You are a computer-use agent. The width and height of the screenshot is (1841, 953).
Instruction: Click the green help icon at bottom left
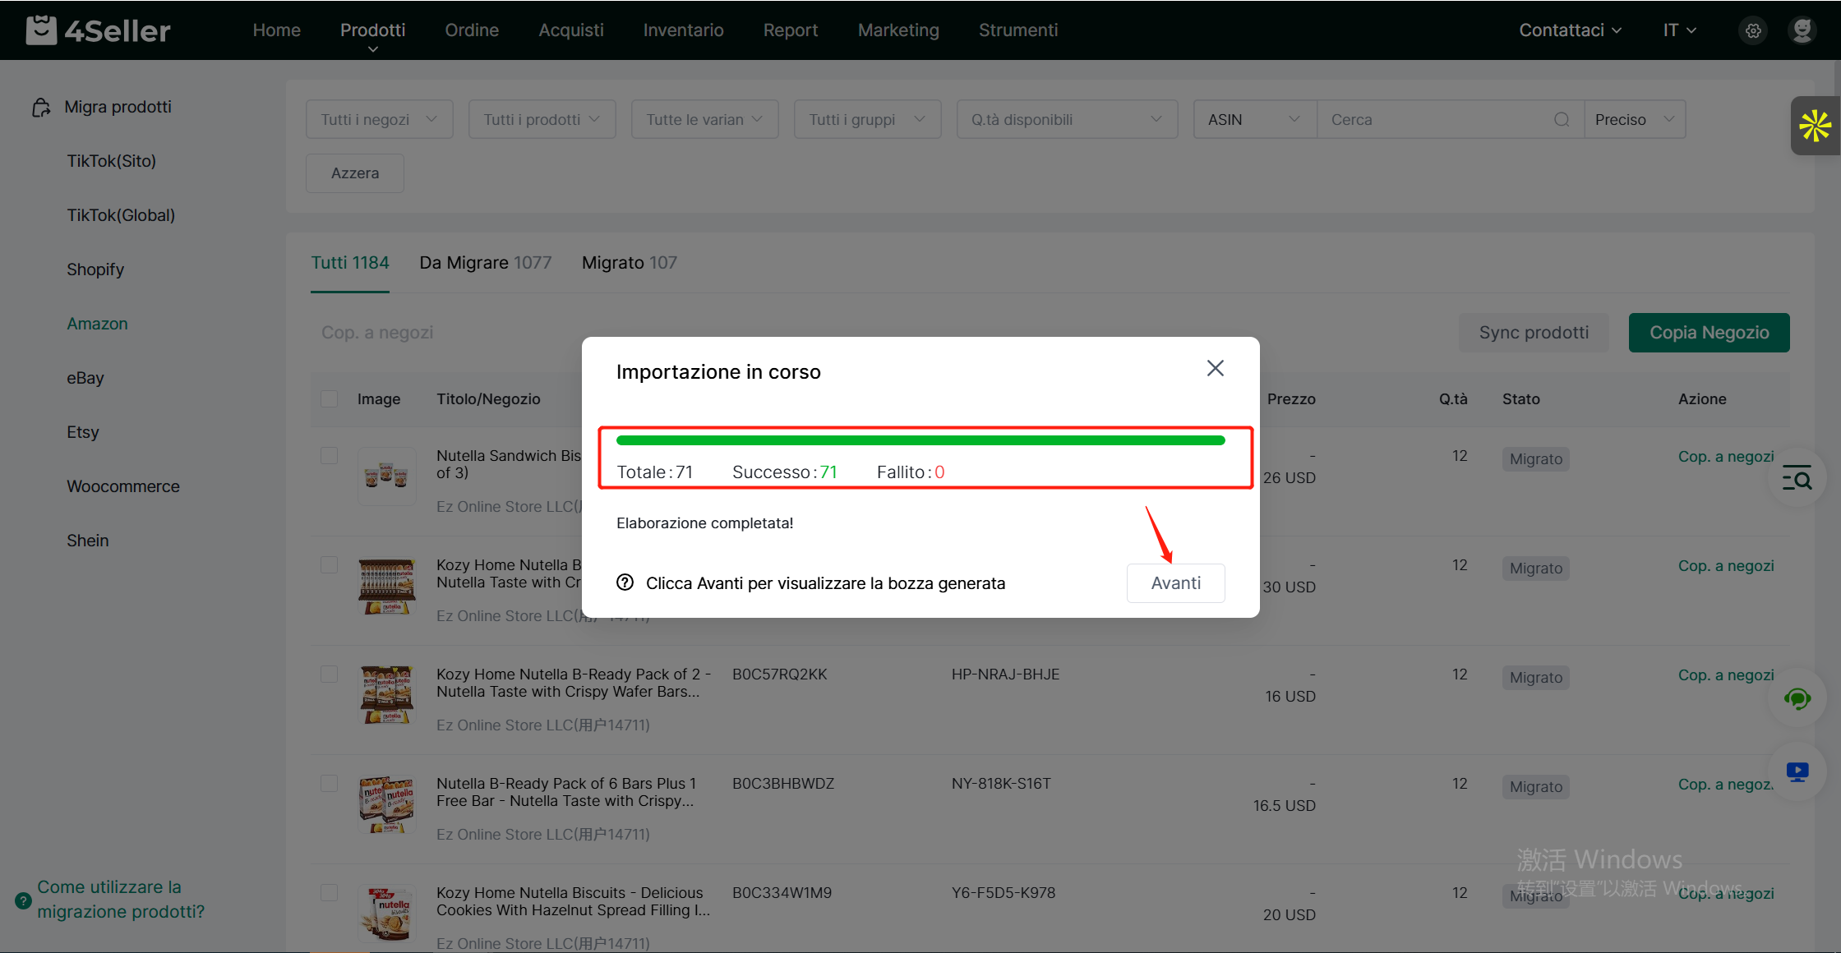[x=24, y=900]
